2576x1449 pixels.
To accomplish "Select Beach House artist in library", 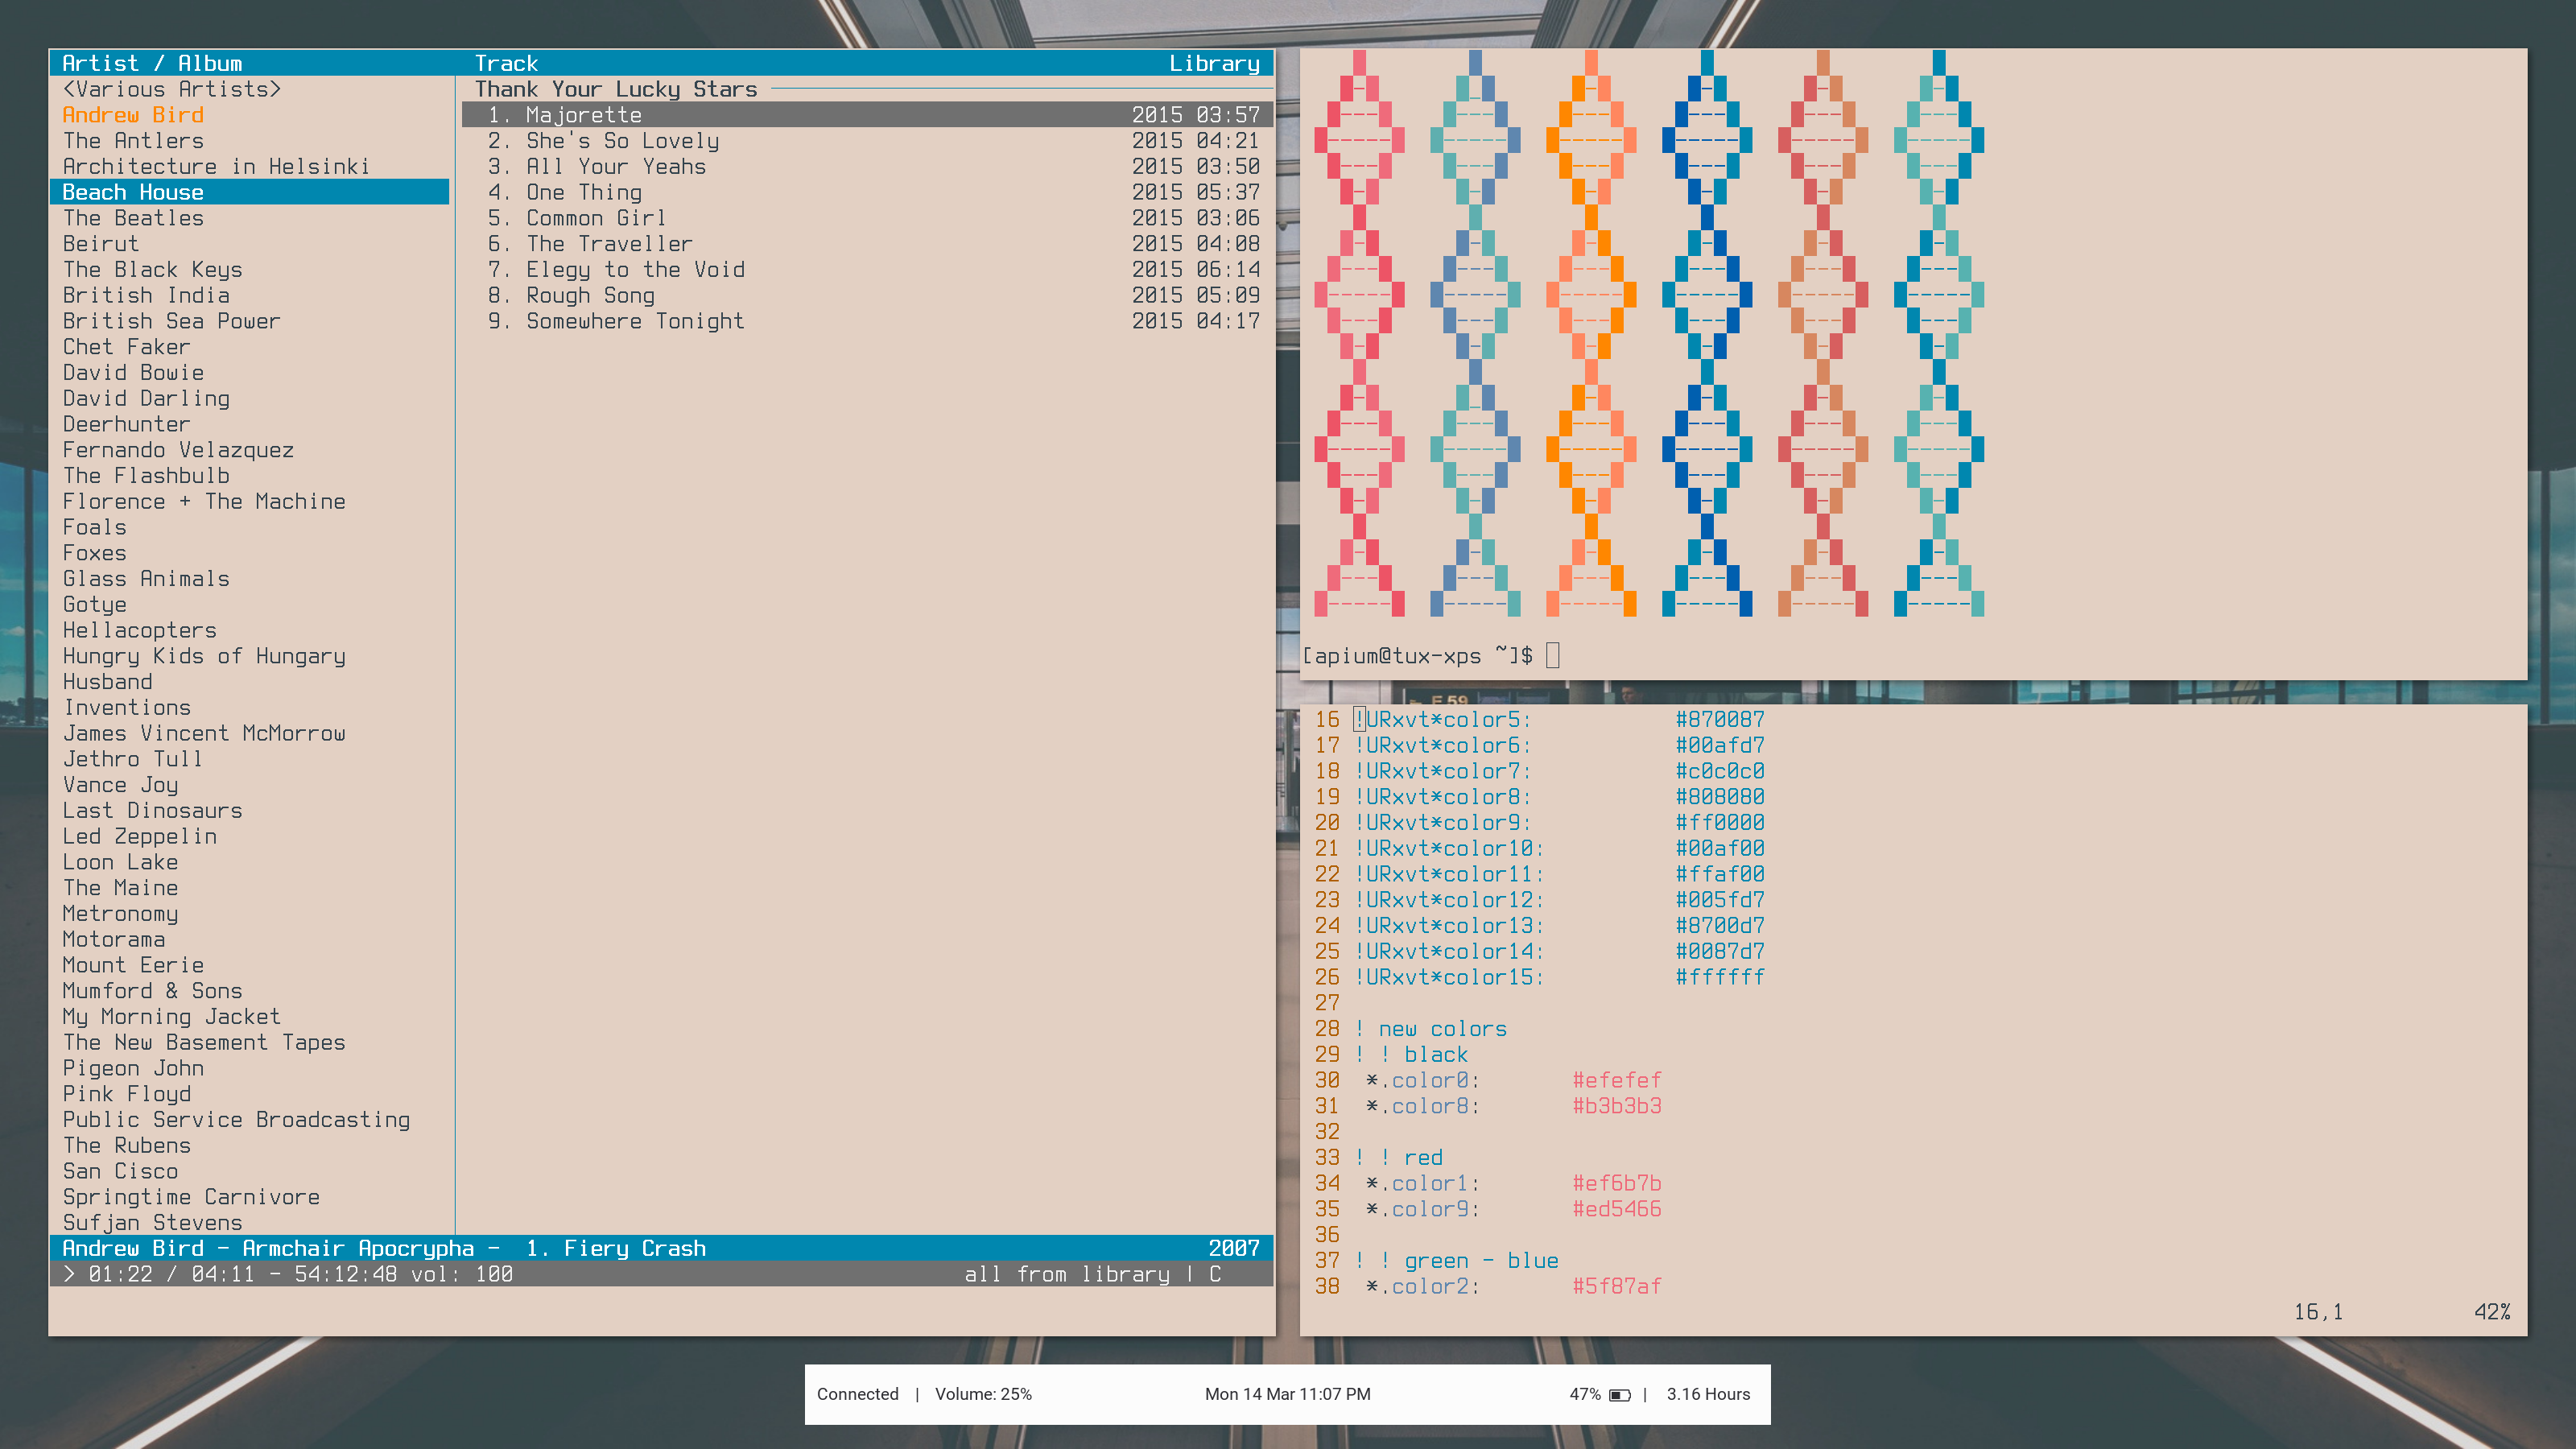I will (x=133, y=192).
